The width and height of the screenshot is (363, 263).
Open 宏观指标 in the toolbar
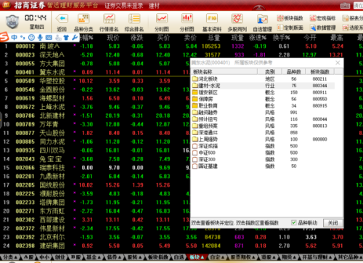(x=322, y=18)
